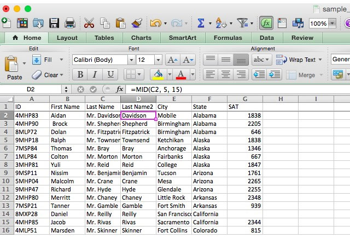Toggle Underline formatting
Viewport: 350px width, 238px height.
[110, 74]
